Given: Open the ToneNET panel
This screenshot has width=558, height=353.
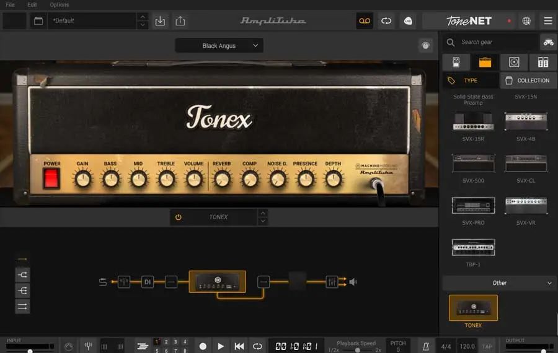Looking at the screenshot, I should point(469,21).
